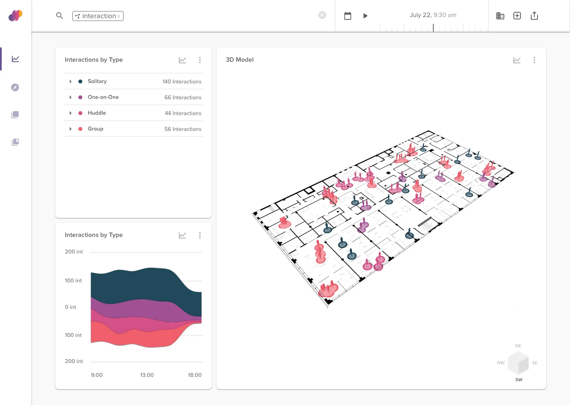
Task: Click the timeline slider at 9:30 am
Action: pos(433,28)
